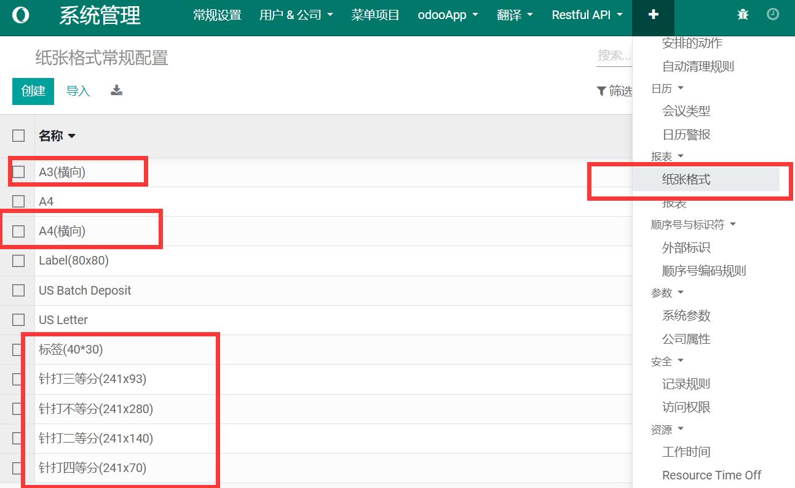Screen dimensions: 795x488
Task: Click the 系统管理 app title
Action: 100,15
